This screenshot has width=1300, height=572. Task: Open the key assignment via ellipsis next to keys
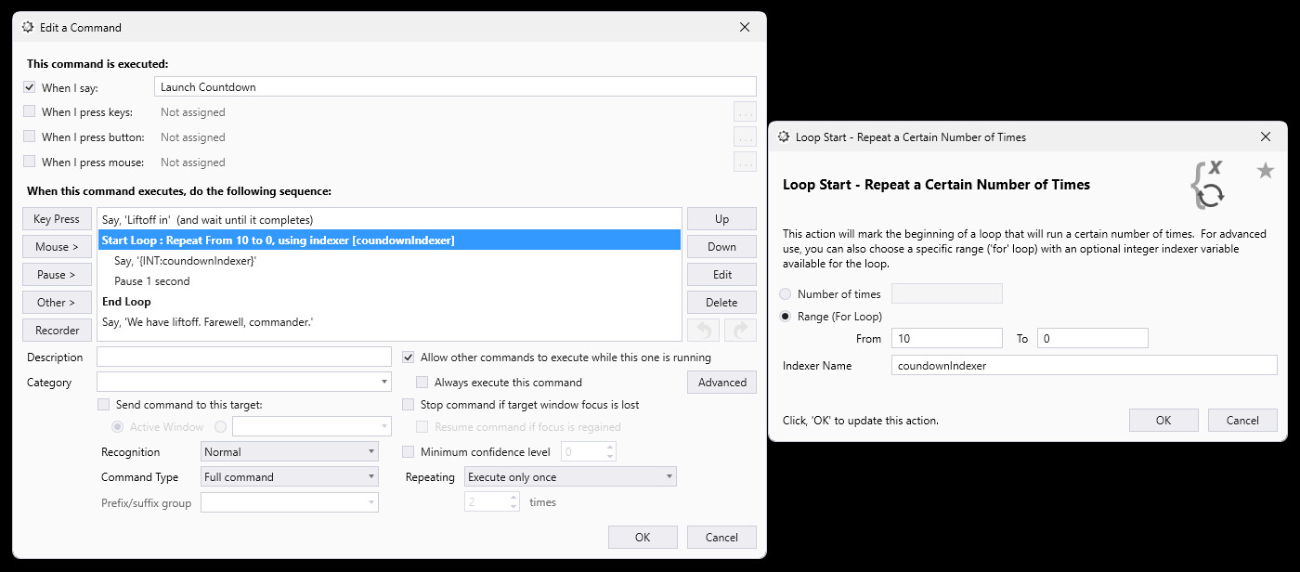pos(745,111)
